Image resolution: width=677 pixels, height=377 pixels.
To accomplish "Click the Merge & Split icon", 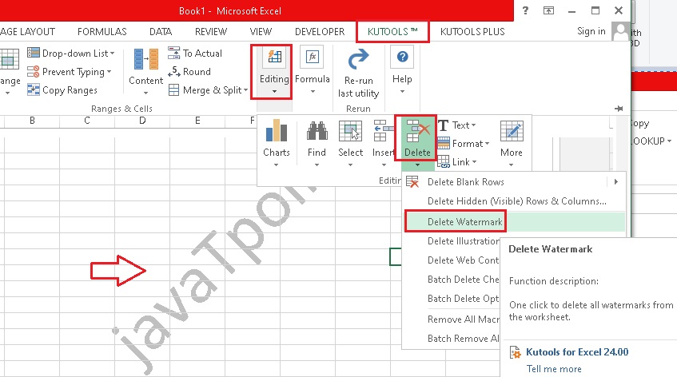I will (x=173, y=89).
